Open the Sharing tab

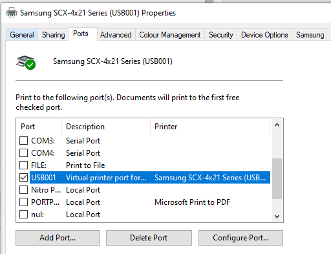pyautogui.click(x=53, y=35)
